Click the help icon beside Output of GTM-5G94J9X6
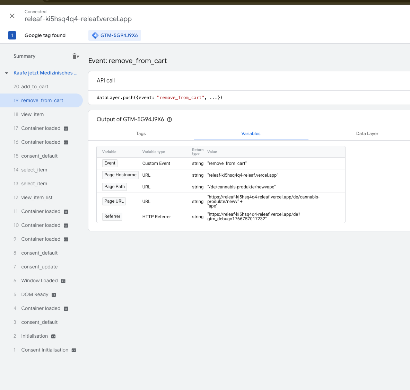 (x=169, y=119)
